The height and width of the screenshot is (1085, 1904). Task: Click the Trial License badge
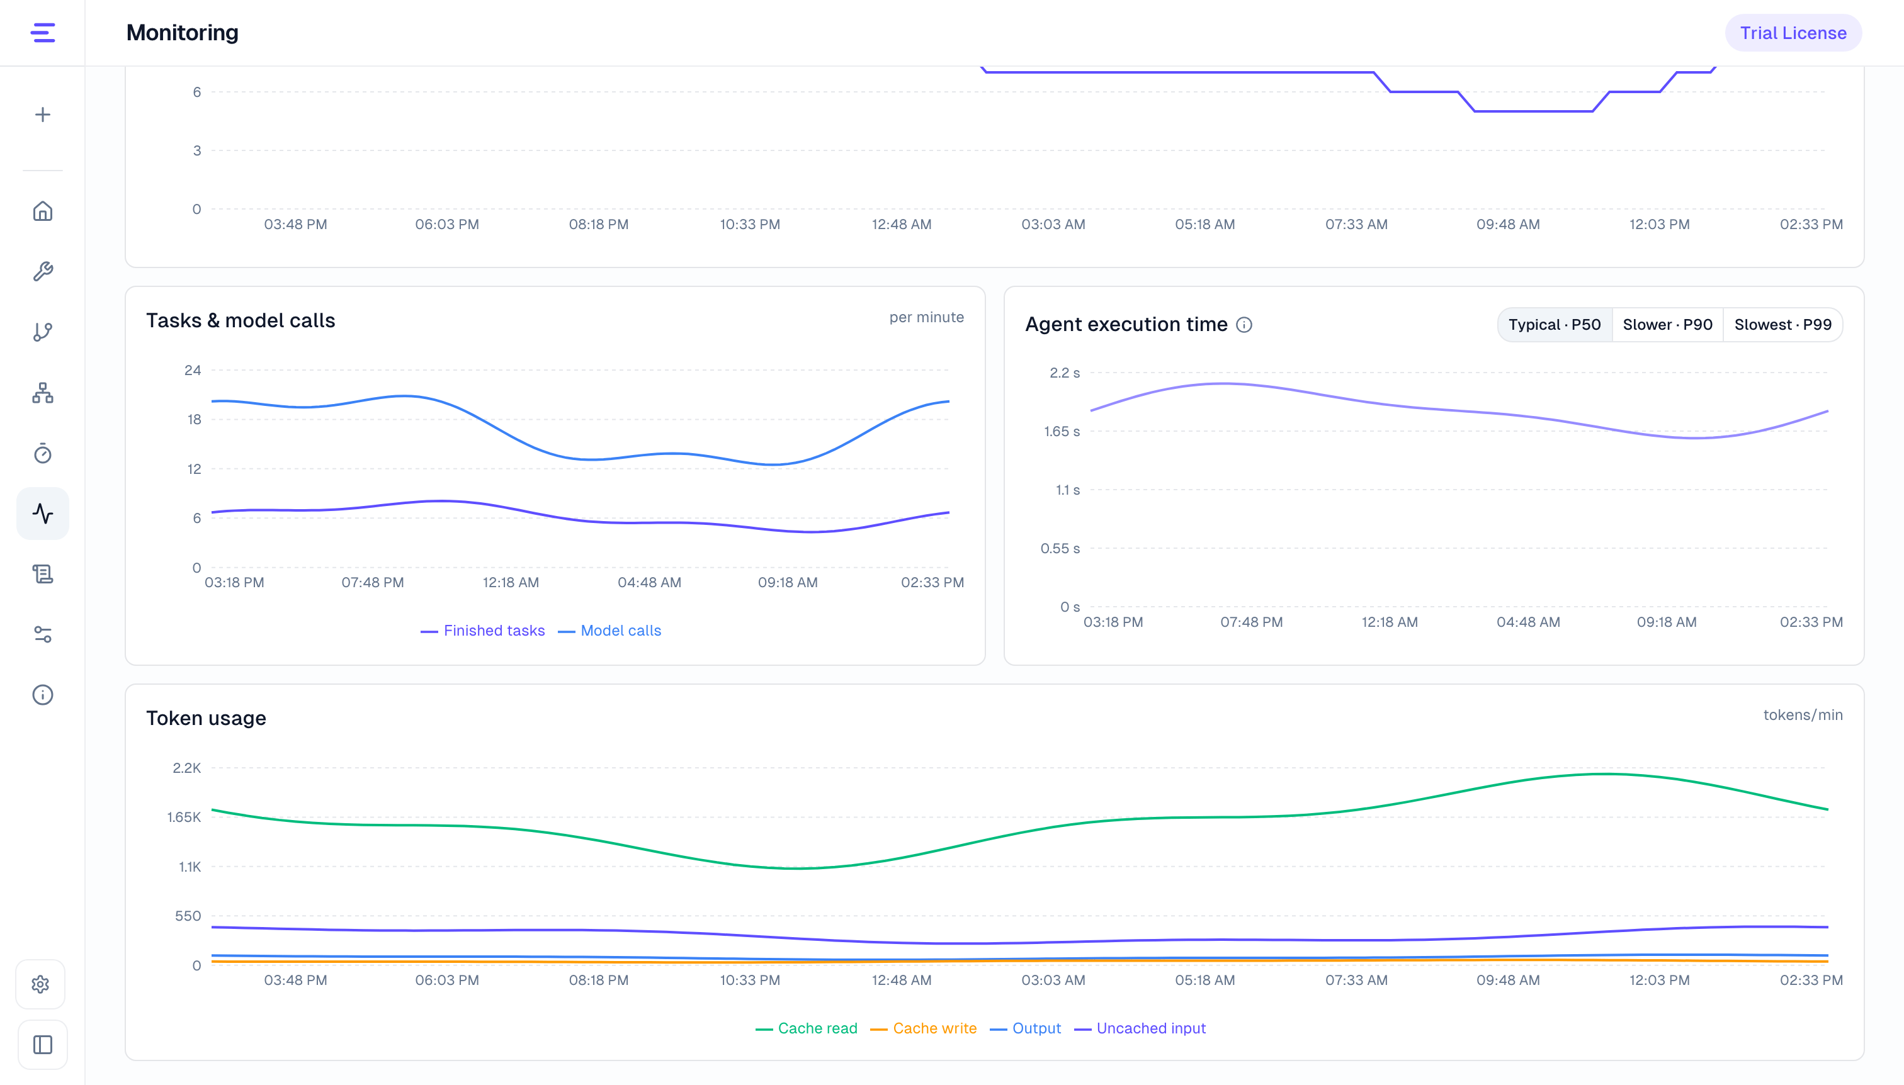[1793, 33]
